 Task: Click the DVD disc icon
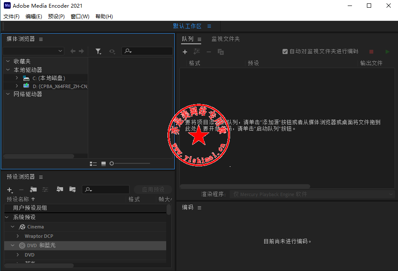[22, 245]
